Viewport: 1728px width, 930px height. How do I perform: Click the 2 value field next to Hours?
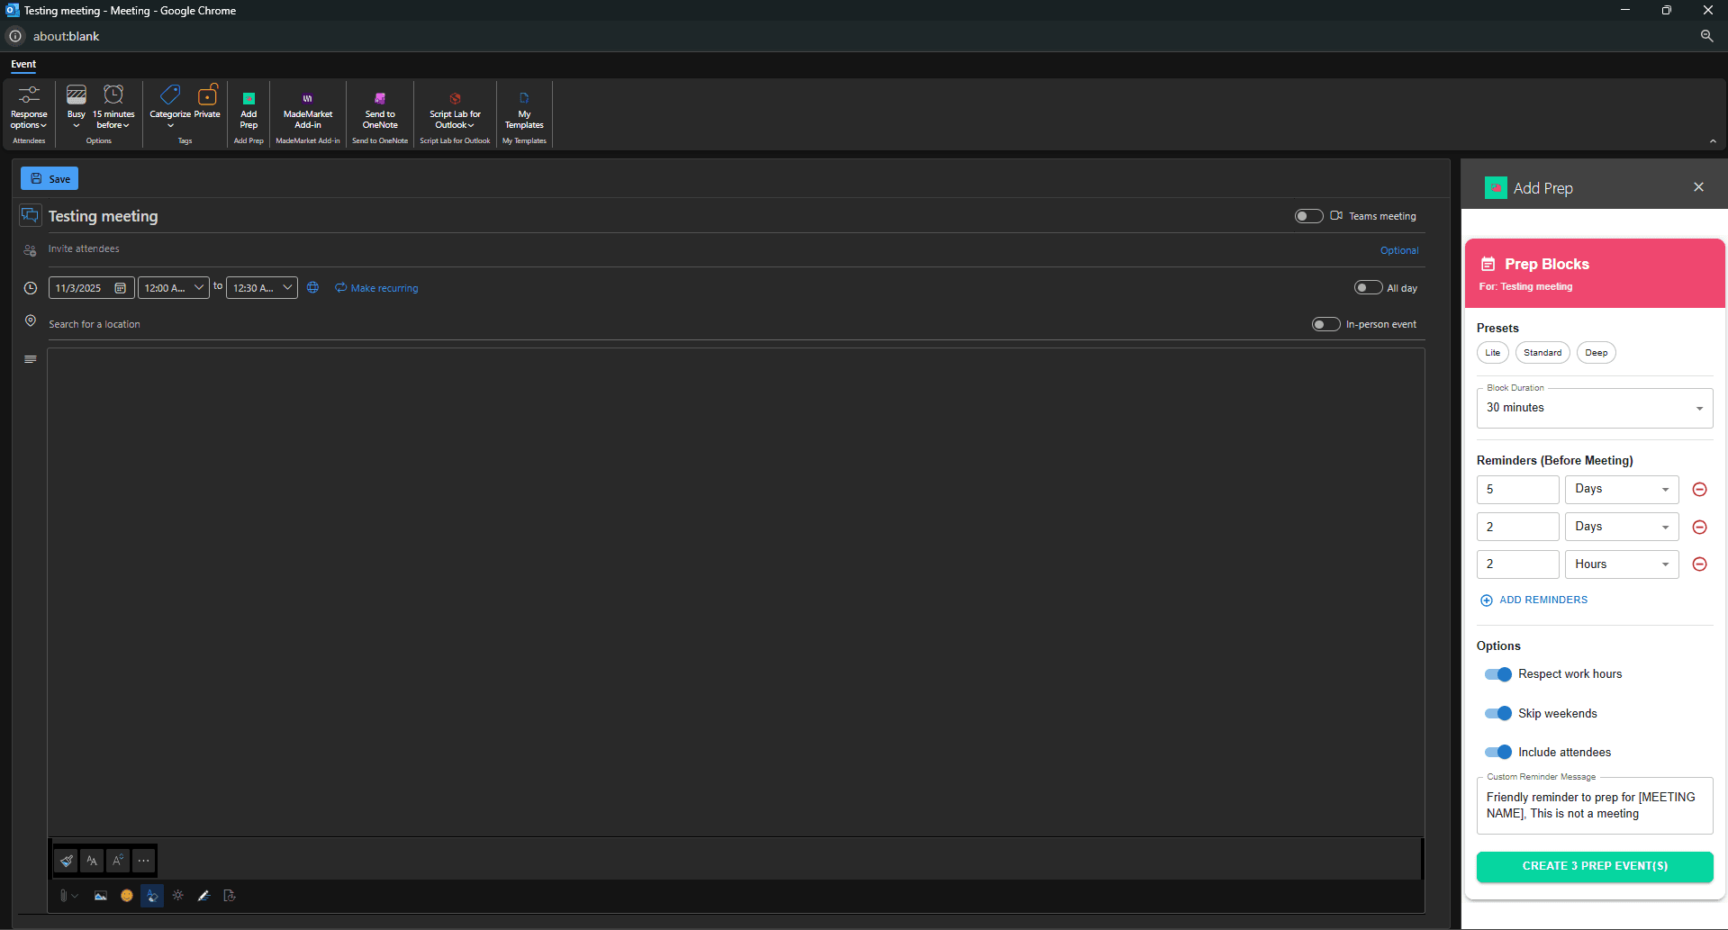tap(1518, 564)
